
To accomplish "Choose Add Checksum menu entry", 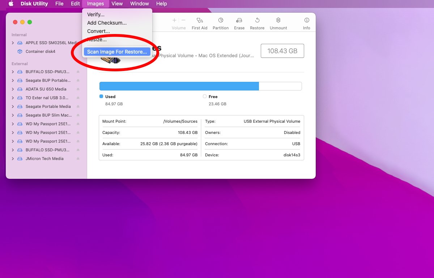I will 107,23.
